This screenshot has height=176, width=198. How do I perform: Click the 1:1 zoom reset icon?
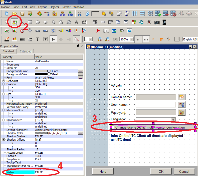[x=115, y=39]
